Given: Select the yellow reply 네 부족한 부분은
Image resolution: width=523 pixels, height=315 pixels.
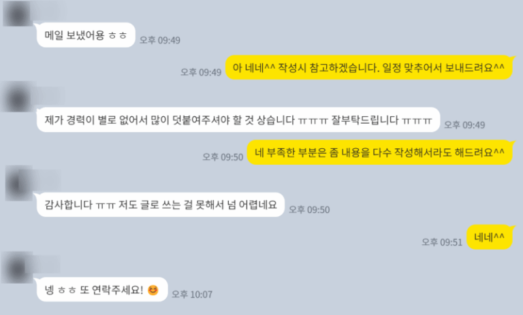Looking at the screenshot, I should tap(379, 152).
